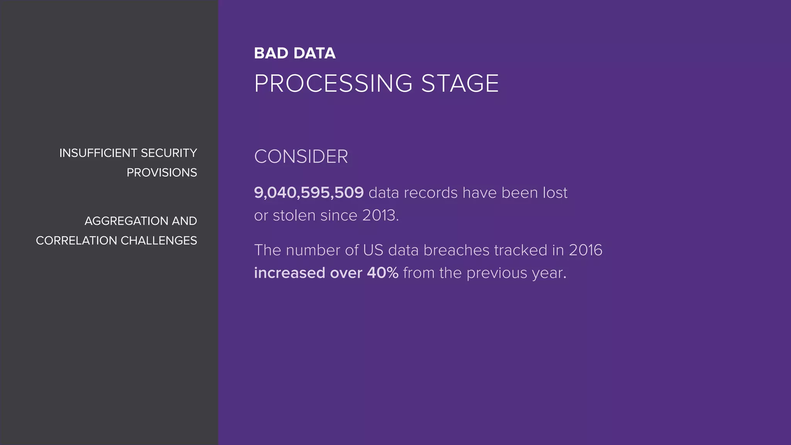Screen dimensions: 791x445
Task: Click the word 'stolen' in the text
Action: pyautogui.click(x=294, y=216)
